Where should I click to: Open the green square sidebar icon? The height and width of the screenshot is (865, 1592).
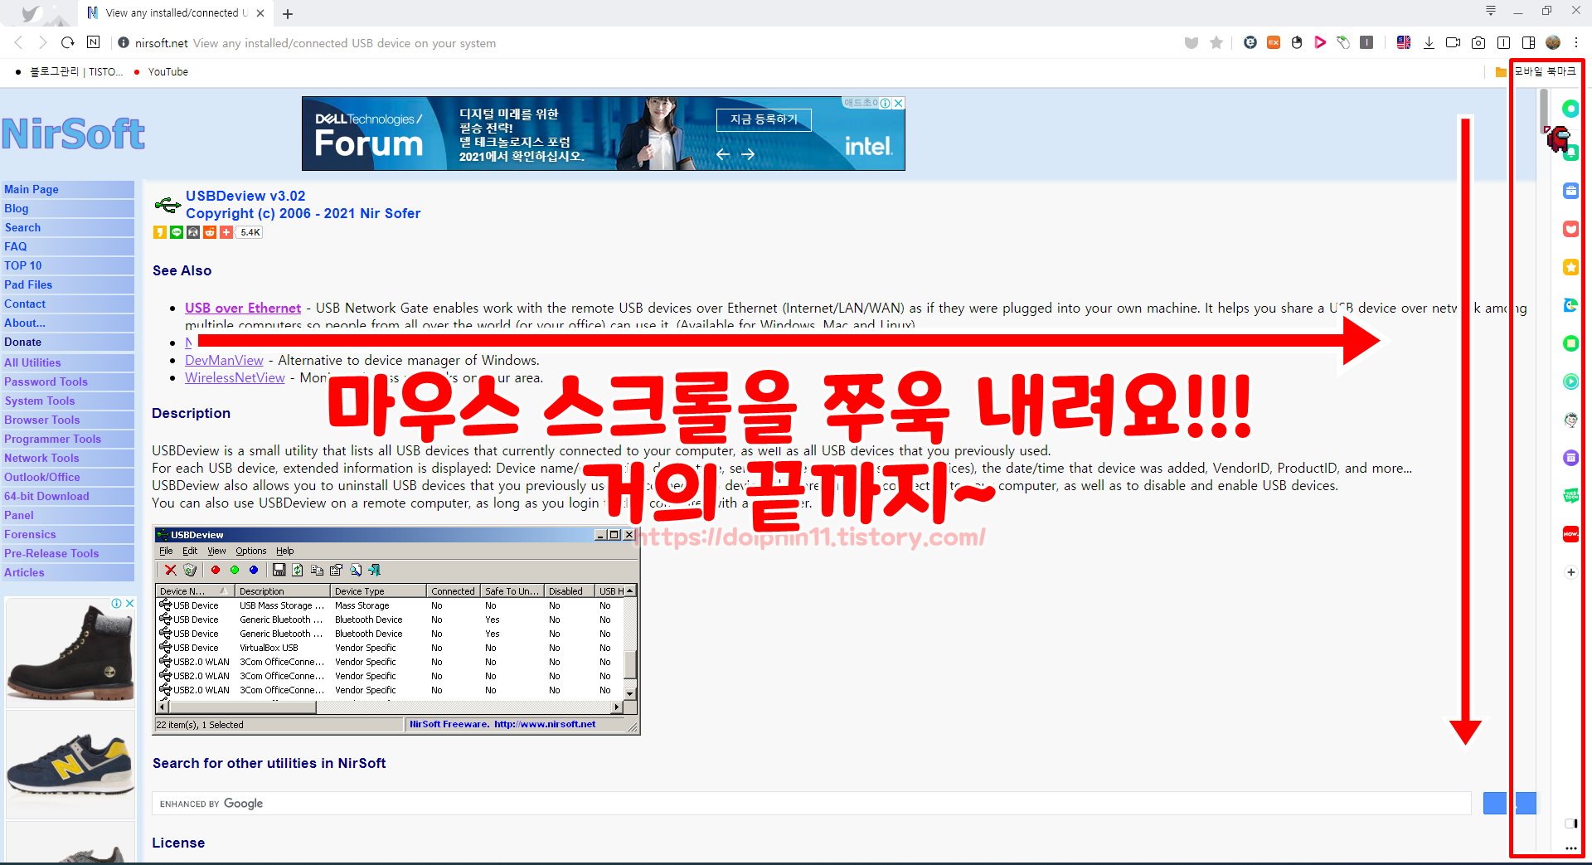pyautogui.click(x=1570, y=343)
